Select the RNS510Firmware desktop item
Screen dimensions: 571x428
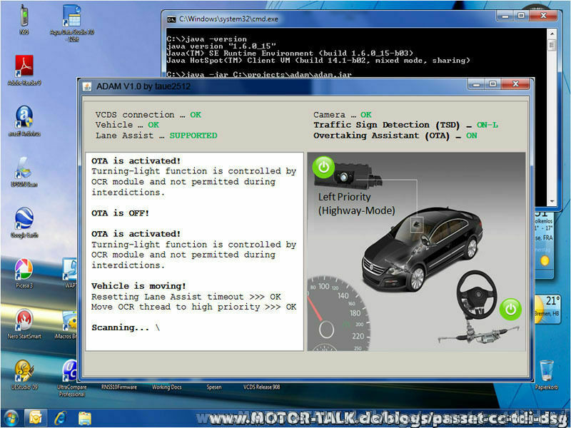pyautogui.click(x=119, y=387)
